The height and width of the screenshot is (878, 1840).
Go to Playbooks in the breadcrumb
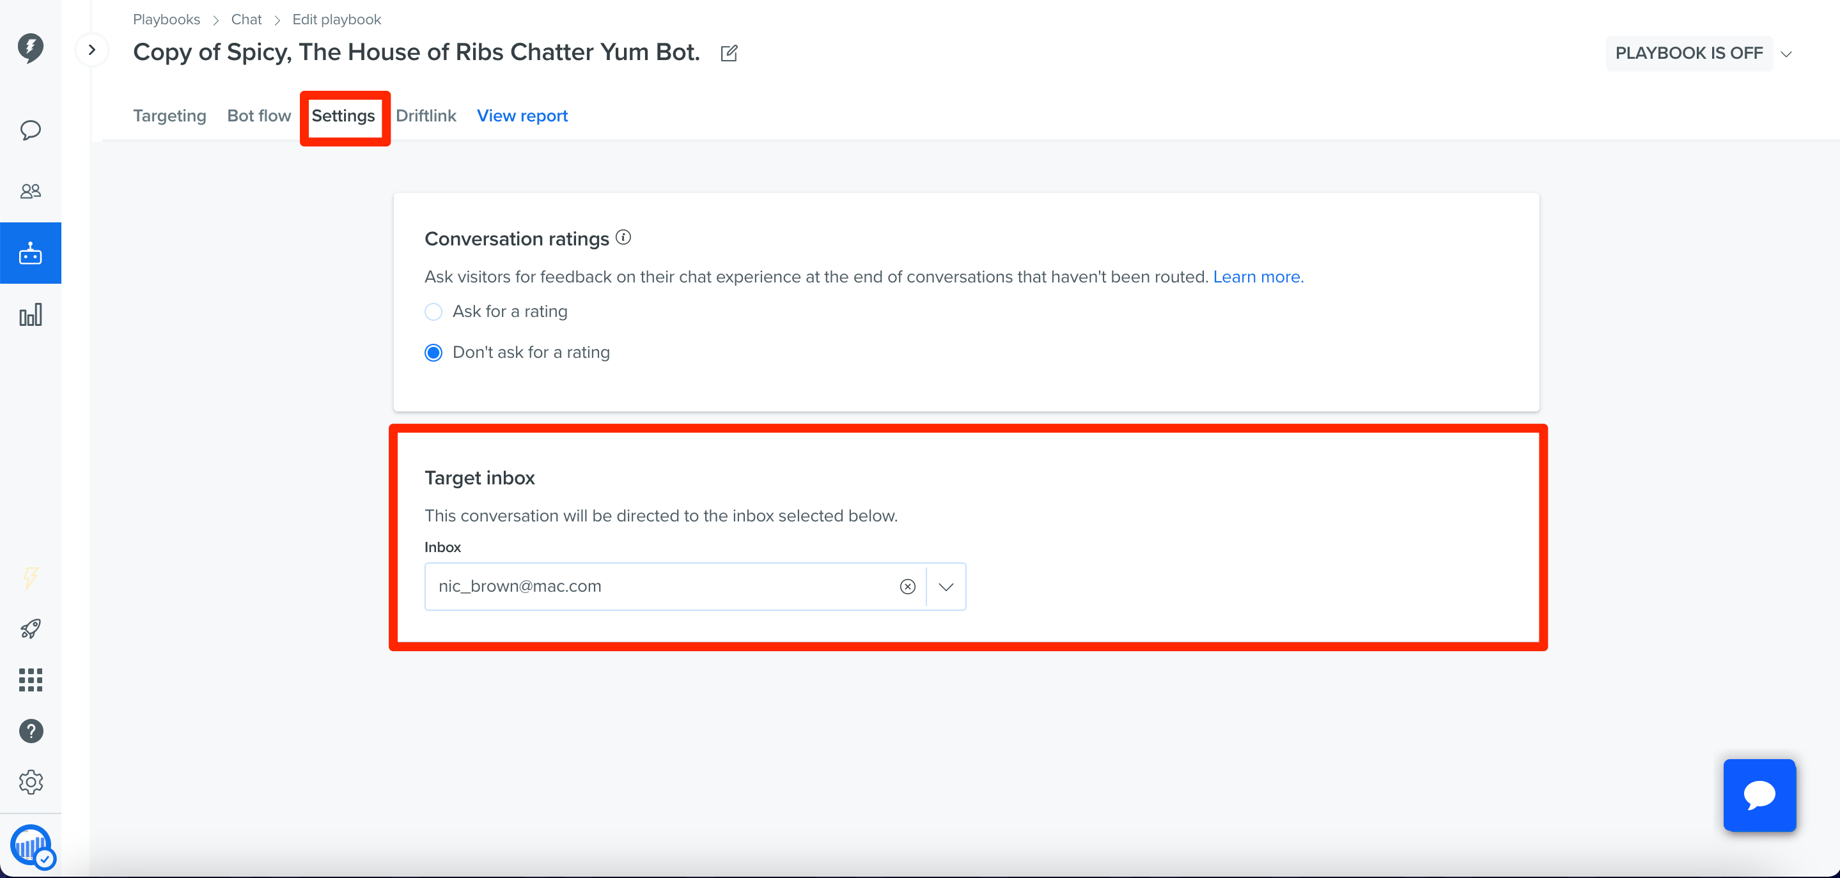point(166,19)
